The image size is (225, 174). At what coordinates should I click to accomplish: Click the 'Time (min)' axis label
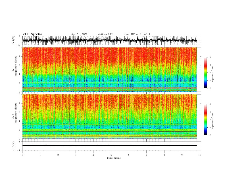tap(114, 158)
